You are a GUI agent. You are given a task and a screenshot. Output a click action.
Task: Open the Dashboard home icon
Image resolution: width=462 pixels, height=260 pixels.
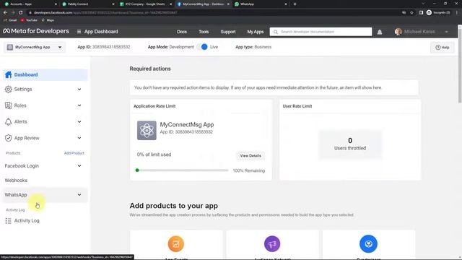9,74
